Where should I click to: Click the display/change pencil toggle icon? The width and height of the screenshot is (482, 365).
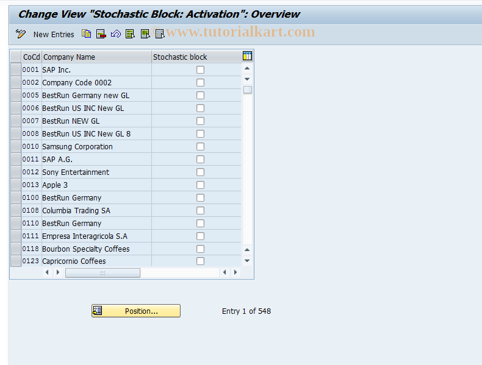21,34
